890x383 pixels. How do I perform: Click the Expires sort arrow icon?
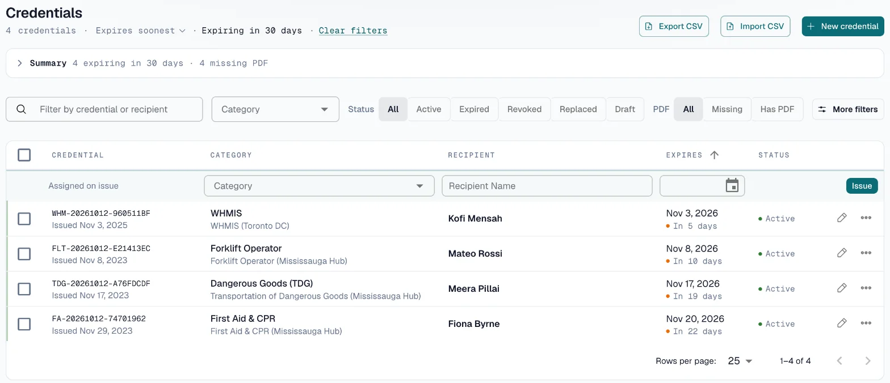[x=715, y=155]
